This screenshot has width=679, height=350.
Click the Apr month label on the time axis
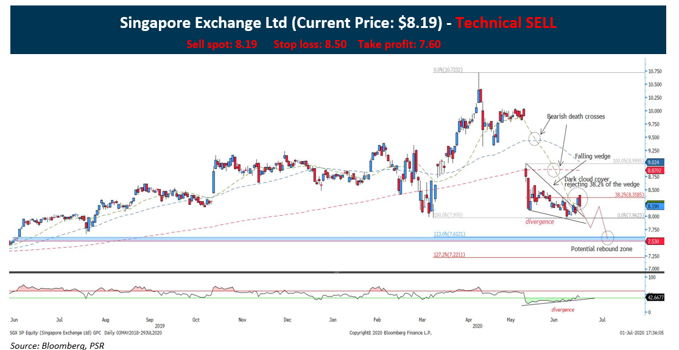pyautogui.click(x=468, y=320)
